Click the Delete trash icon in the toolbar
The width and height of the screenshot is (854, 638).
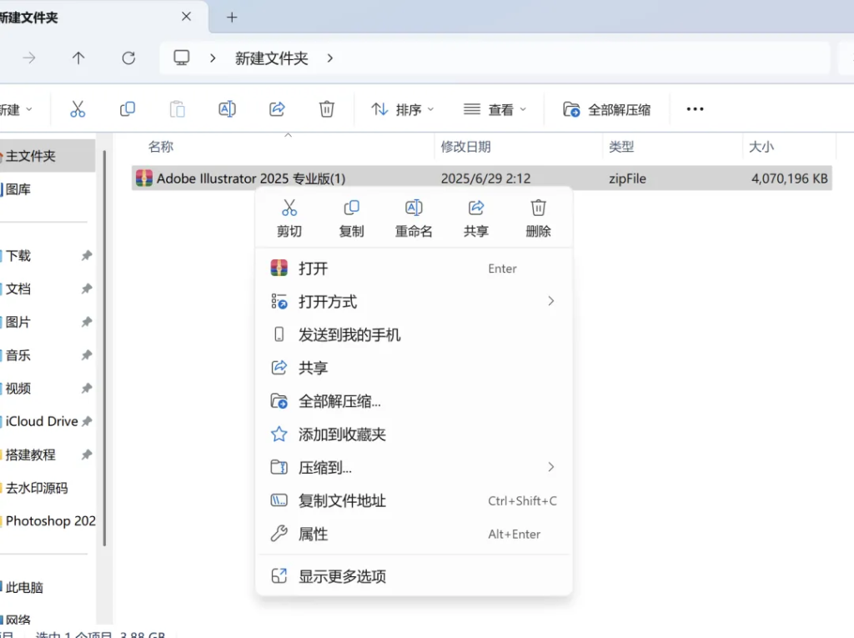(x=327, y=109)
